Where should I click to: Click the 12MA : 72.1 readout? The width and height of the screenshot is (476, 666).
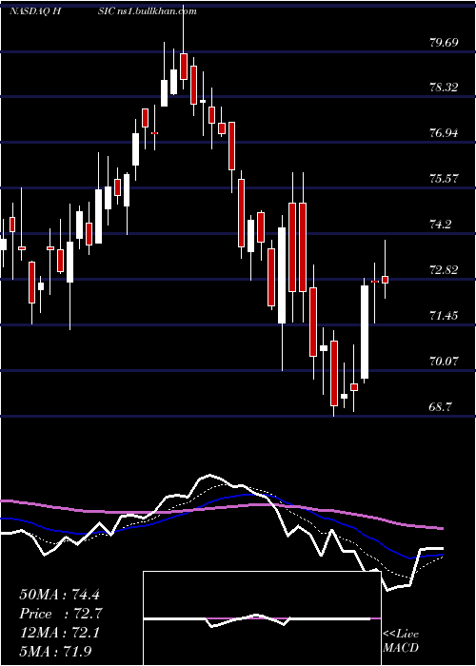59,633
